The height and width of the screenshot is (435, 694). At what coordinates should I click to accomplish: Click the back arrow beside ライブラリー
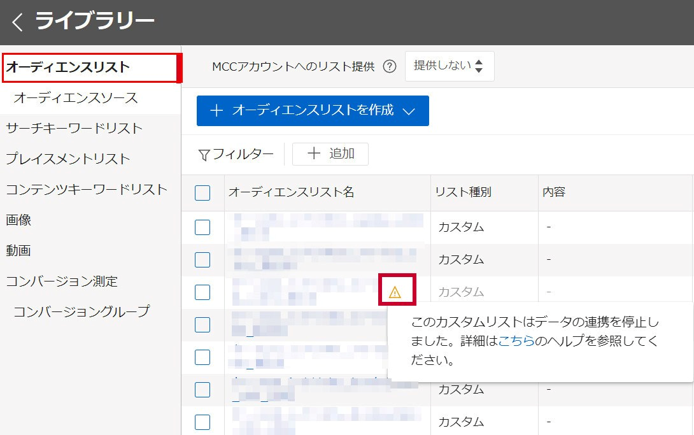coord(17,22)
